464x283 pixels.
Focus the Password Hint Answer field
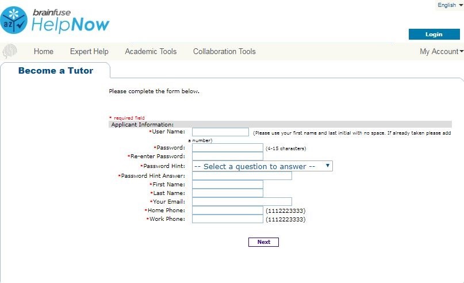241,175
